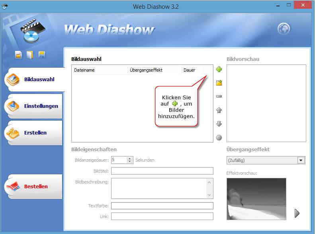Click the move up arrow icon
Viewport: 315px width, 234px height.
click(x=219, y=110)
